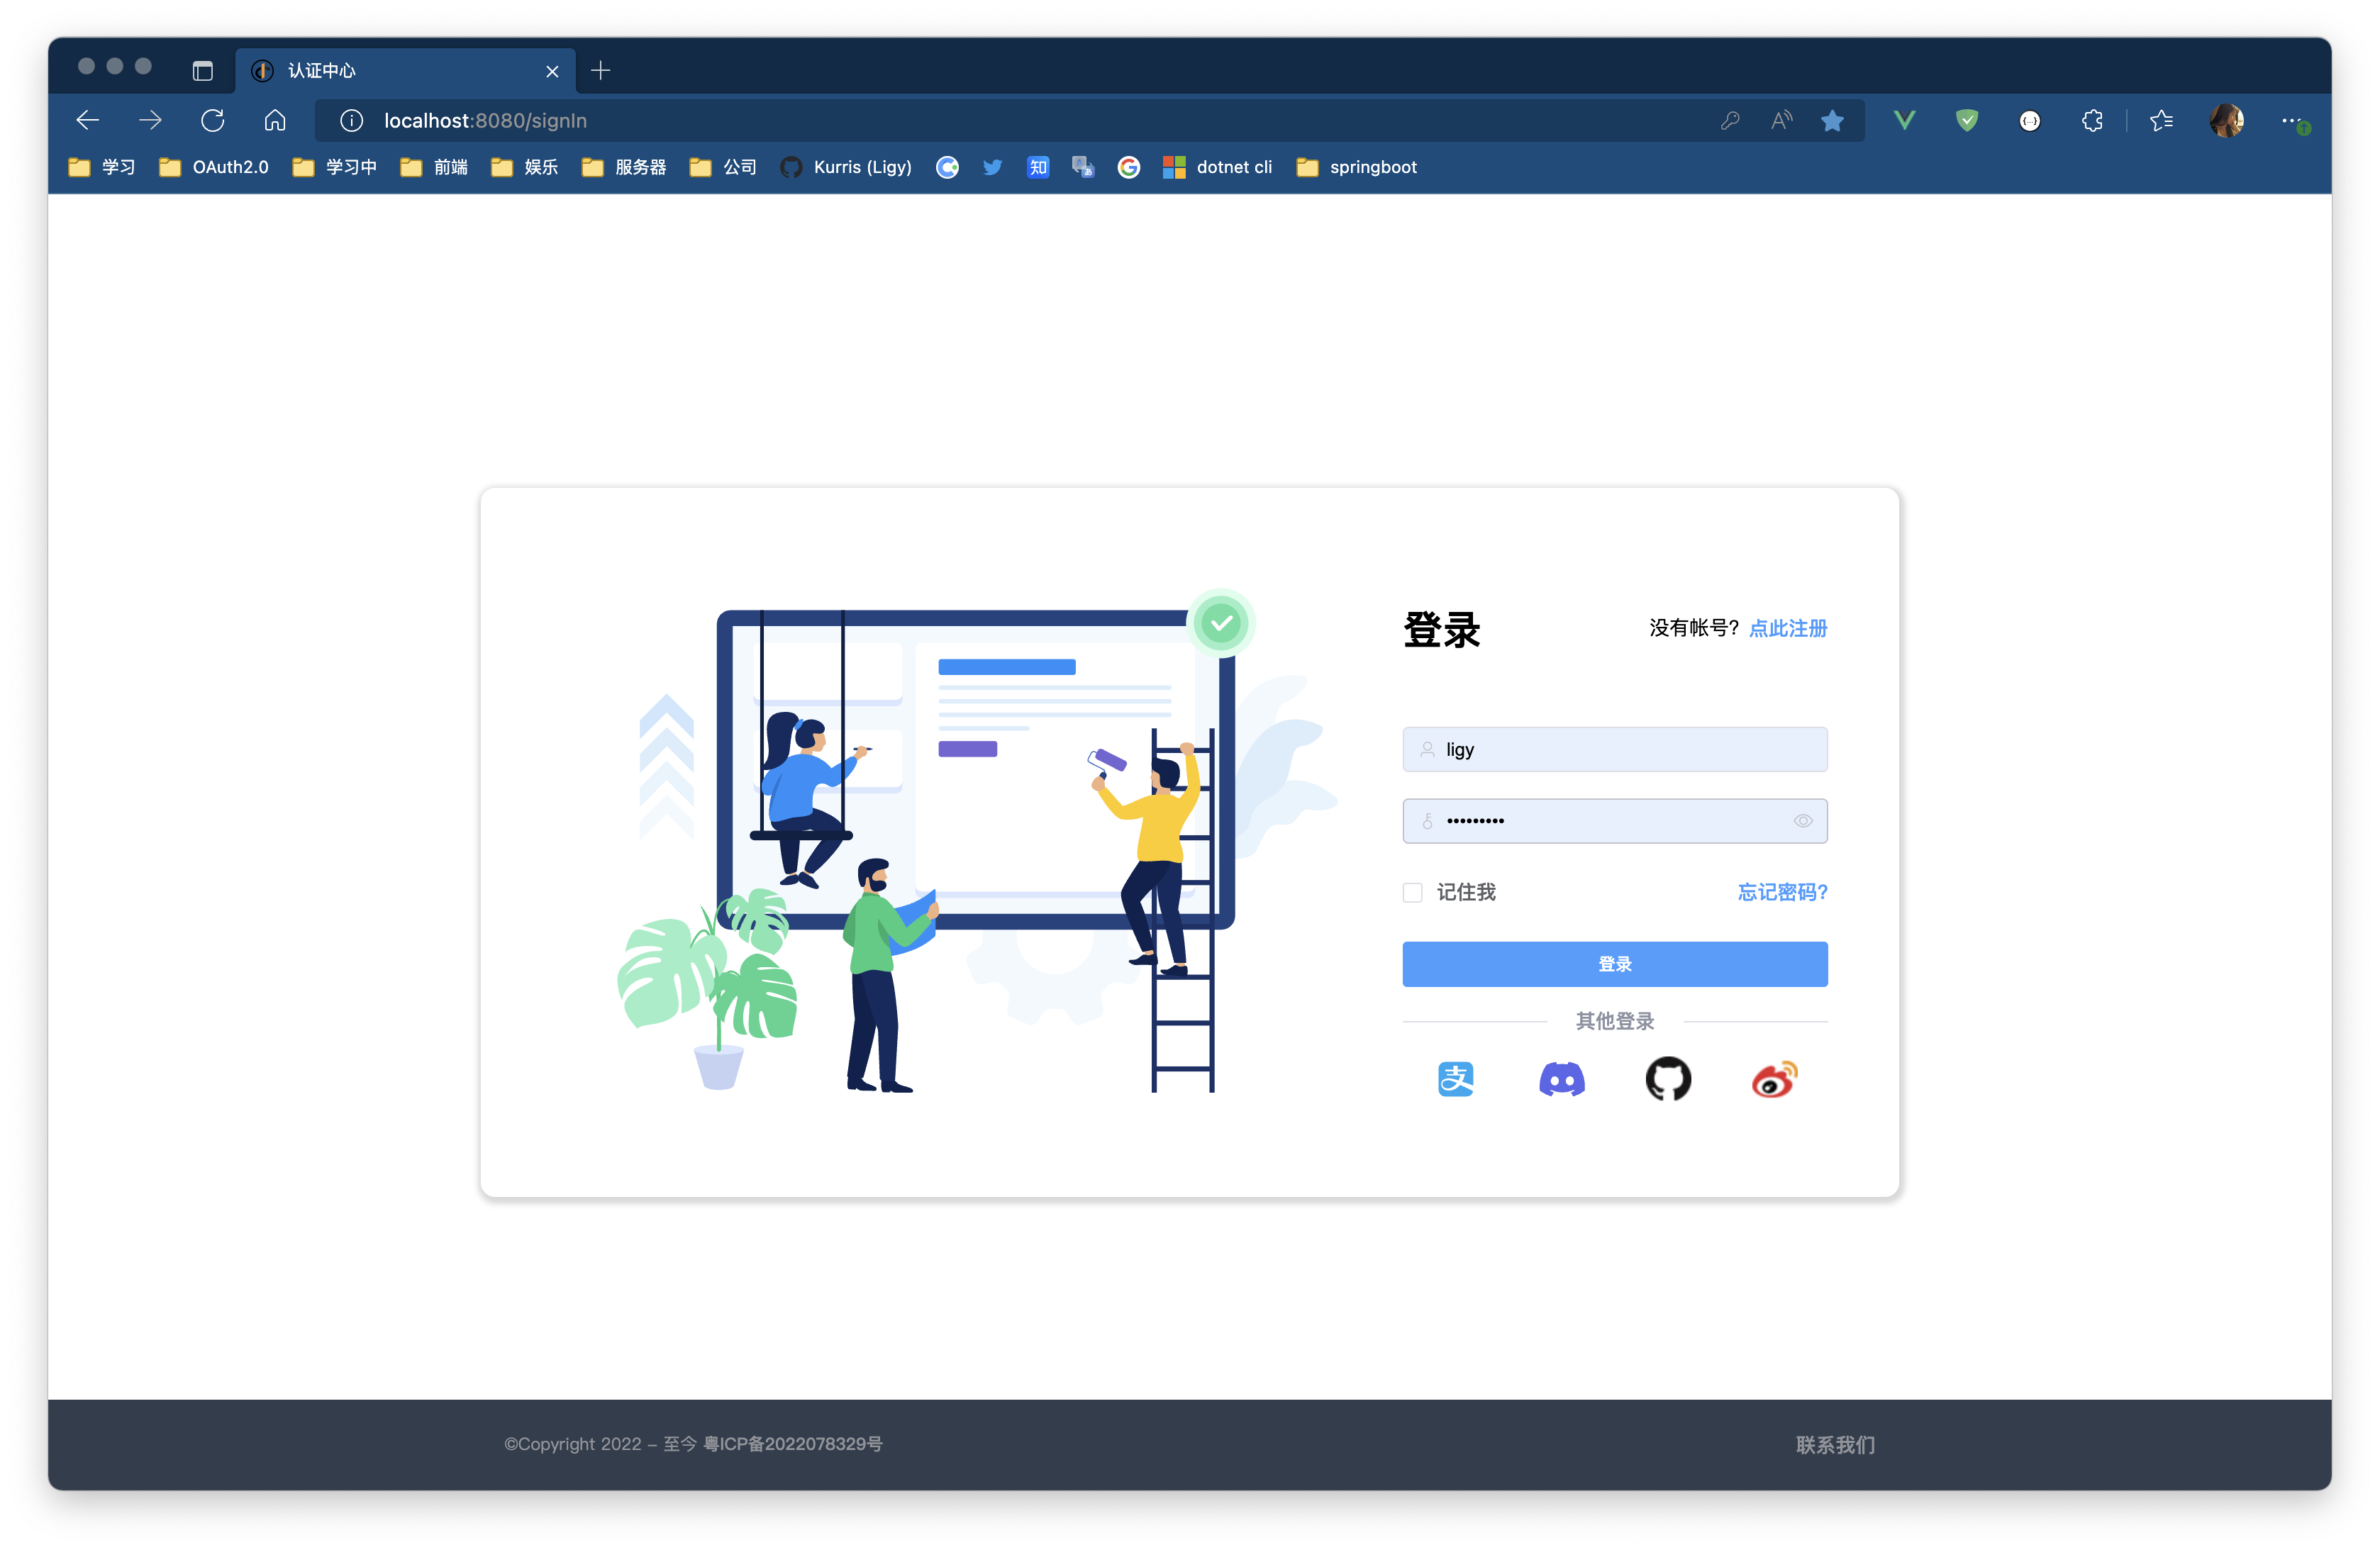Go to the browser home icon
2380x1550 pixels.
[275, 121]
